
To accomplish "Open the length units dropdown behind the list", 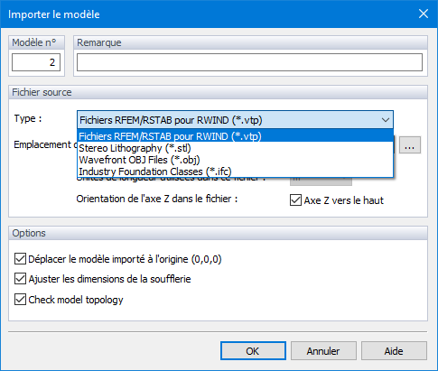I will coord(321,181).
